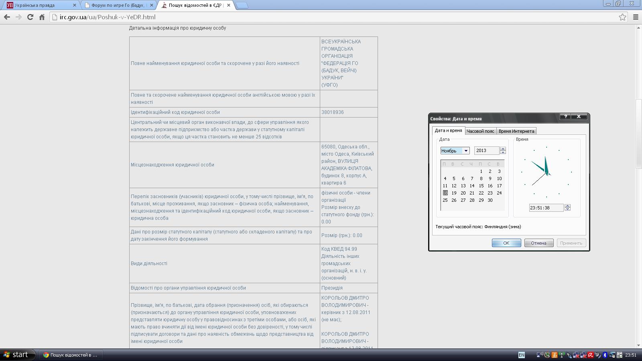Open the browser Home page
This screenshot has width=642, height=361.
point(42,17)
